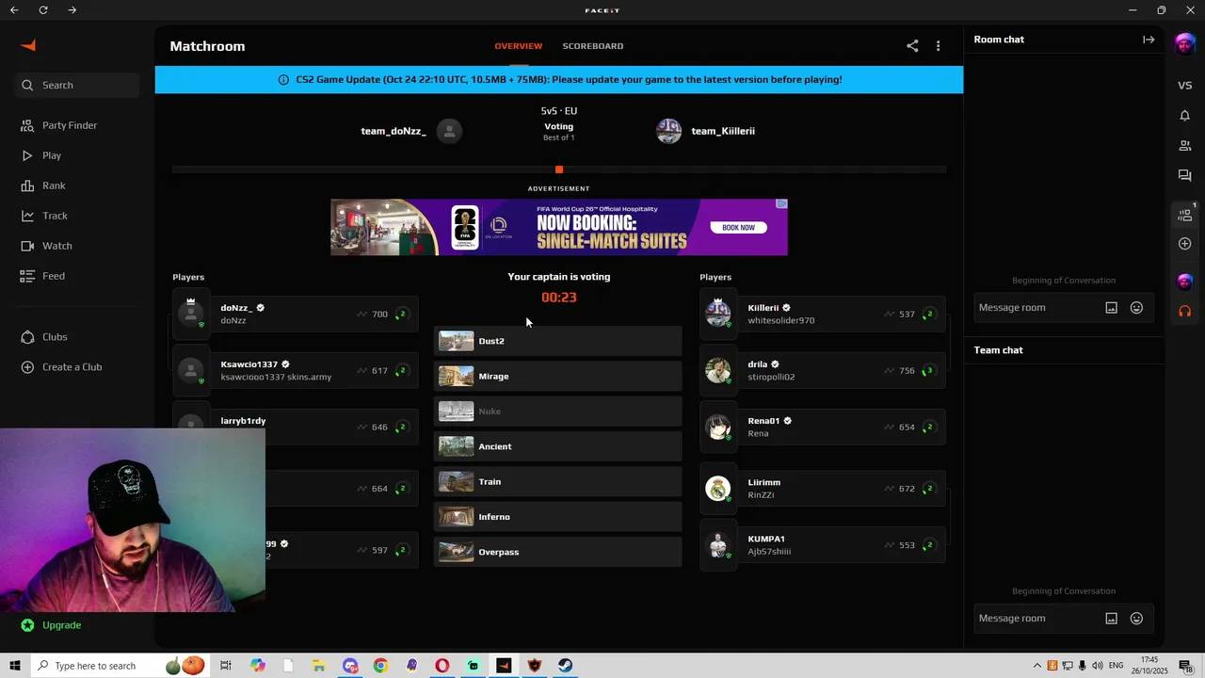Open emoji picker in Team chat
Image resolution: width=1205 pixels, height=678 pixels.
[1136, 619]
